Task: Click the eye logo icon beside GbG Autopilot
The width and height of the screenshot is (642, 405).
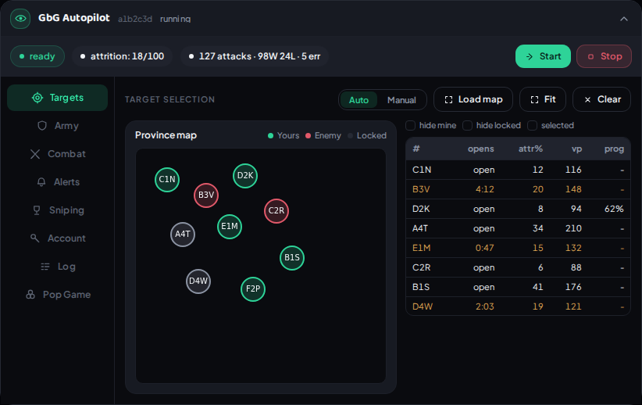Action: tap(20, 19)
